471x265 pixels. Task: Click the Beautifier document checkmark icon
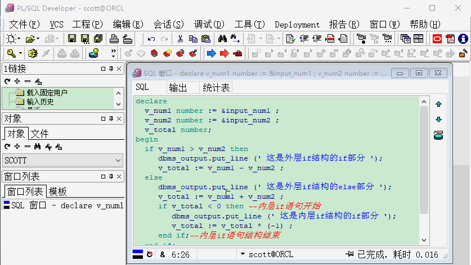(x=290, y=39)
